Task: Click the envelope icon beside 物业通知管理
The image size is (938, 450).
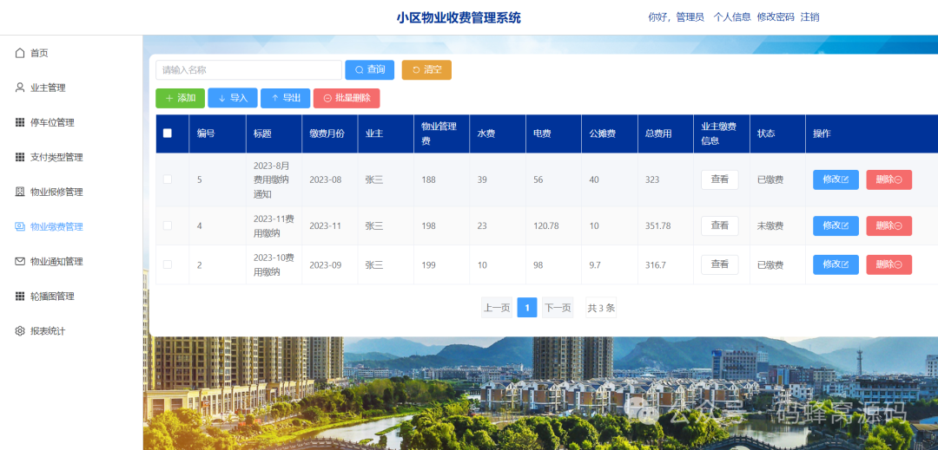Action: click(20, 261)
